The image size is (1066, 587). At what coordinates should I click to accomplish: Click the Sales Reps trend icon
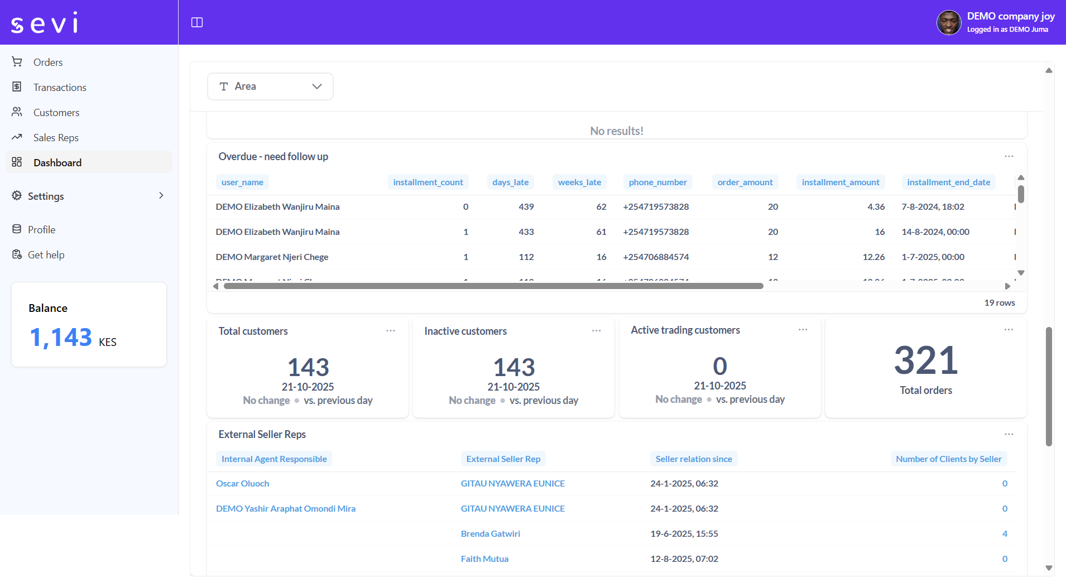pos(17,137)
